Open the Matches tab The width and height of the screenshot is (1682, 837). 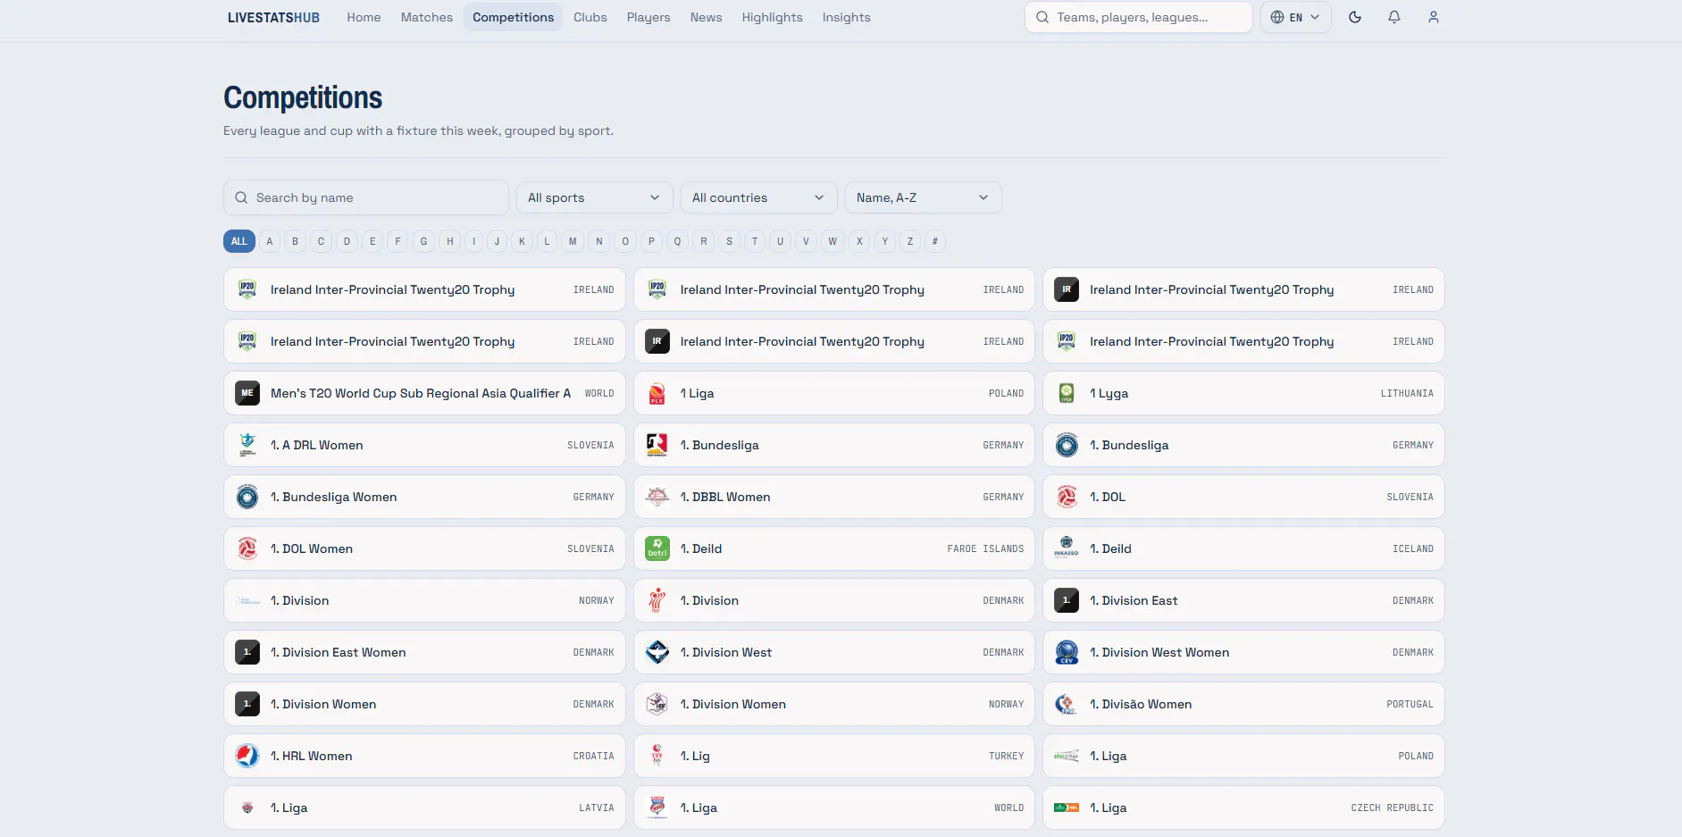click(x=427, y=17)
